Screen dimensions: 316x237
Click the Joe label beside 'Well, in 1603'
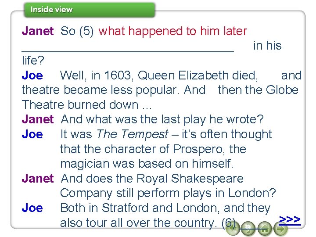click(32, 75)
